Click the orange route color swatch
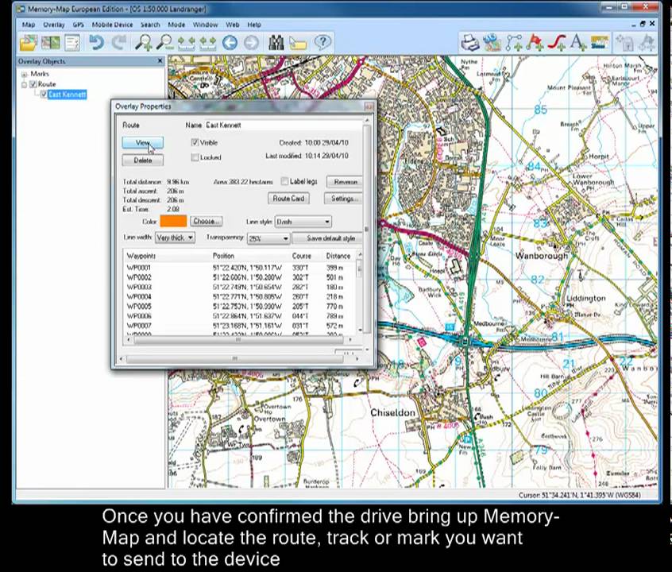The width and height of the screenshot is (672, 572). pos(173,222)
